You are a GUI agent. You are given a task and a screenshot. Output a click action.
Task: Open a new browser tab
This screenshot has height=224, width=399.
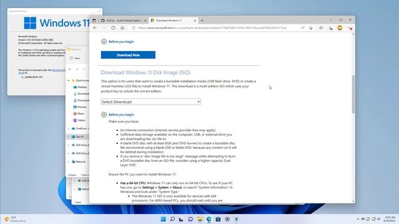point(202,21)
